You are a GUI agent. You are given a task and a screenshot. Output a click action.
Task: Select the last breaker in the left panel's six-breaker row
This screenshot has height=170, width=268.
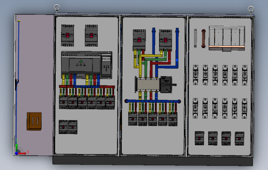tap(110, 103)
